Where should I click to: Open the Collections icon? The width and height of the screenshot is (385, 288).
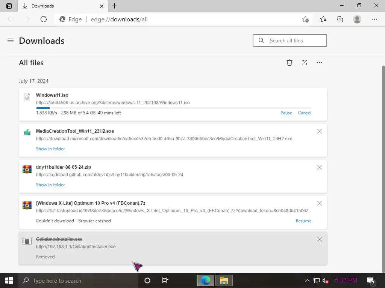click(340, 19)
